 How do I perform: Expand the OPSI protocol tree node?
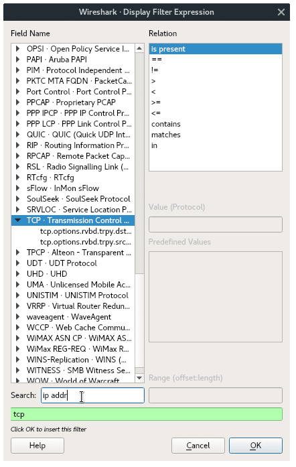point(17,49)
